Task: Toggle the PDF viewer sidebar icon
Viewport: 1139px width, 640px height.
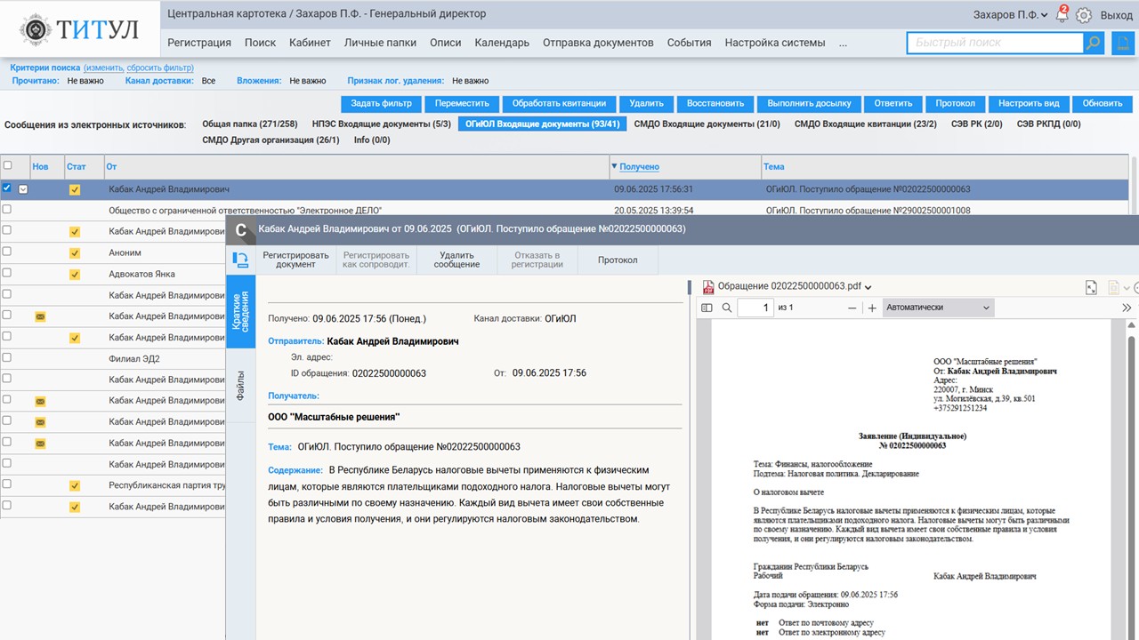Action: (707, 308)
